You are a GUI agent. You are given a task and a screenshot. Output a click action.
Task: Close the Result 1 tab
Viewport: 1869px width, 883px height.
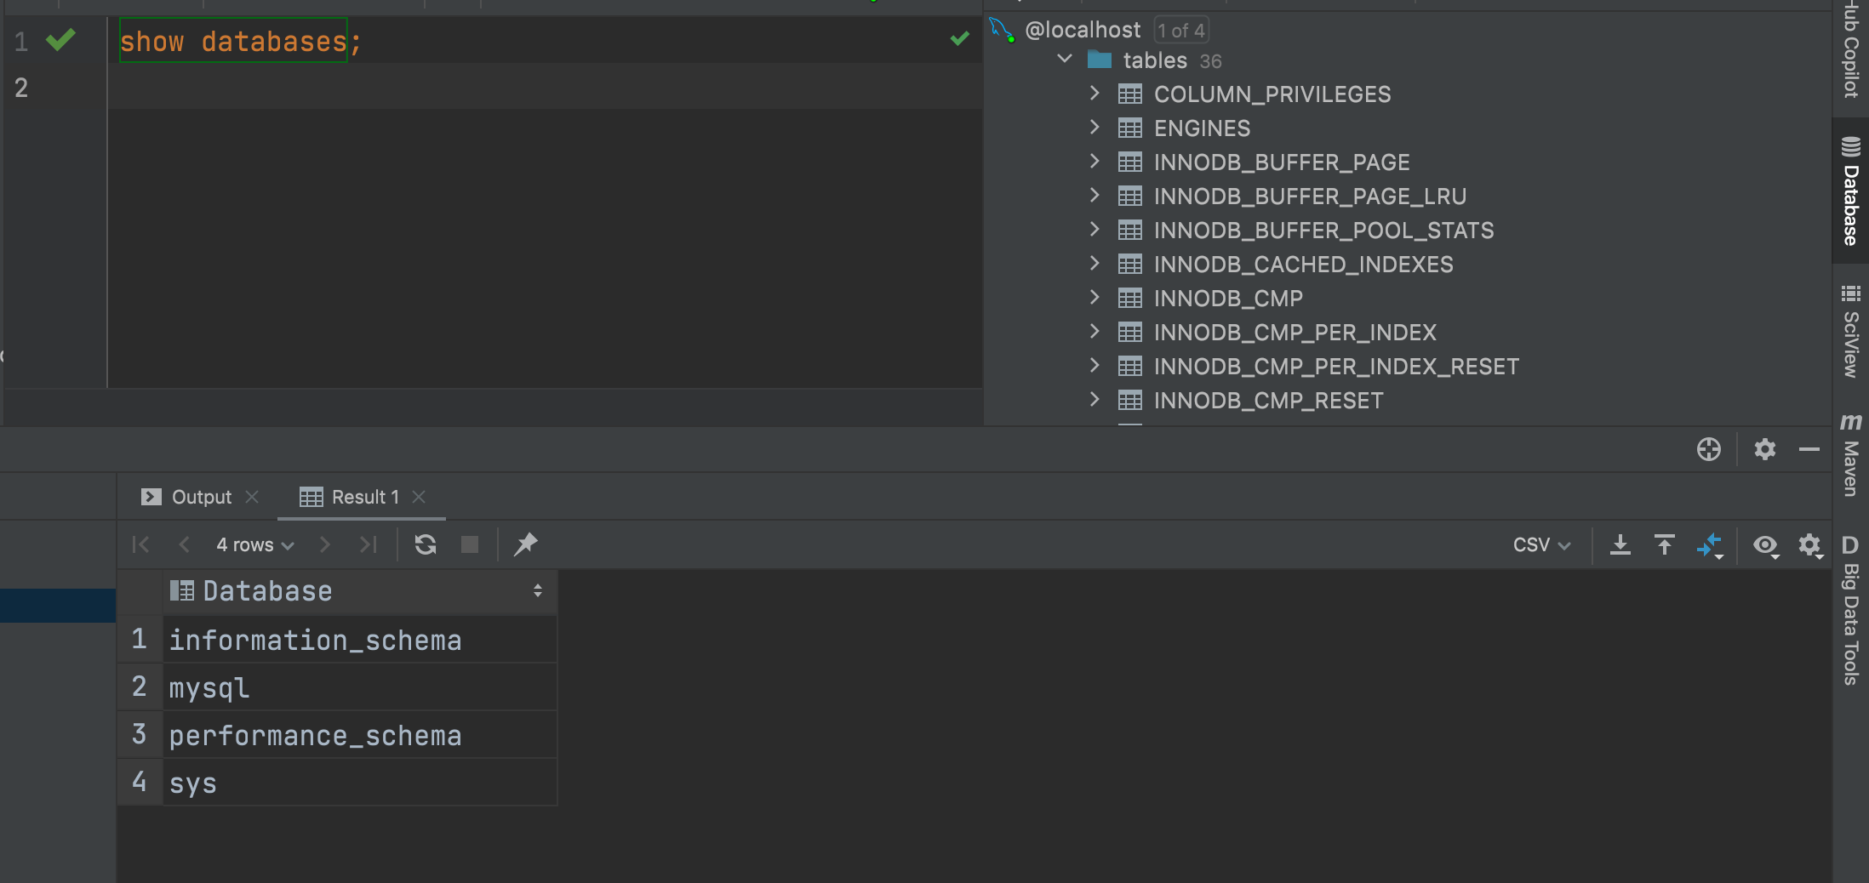(419, 497)
